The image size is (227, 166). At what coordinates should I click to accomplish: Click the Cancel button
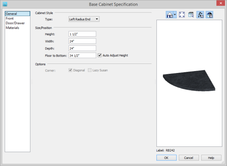[x=189, y=158]
